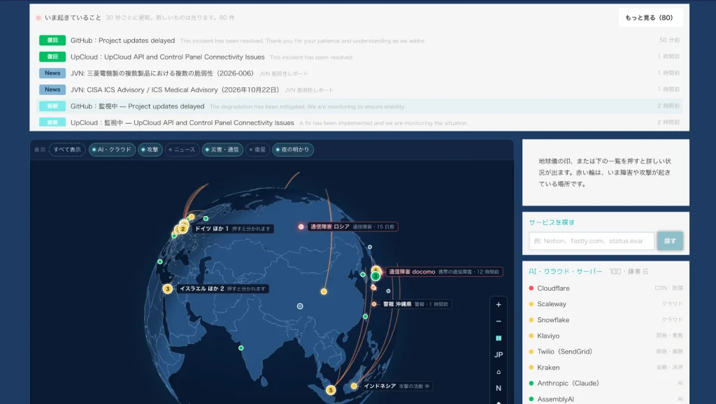Select yellow dot at the Russia arc's end
Image resolution: width=716 pixels, height=404 pixels.
(324, 291)
